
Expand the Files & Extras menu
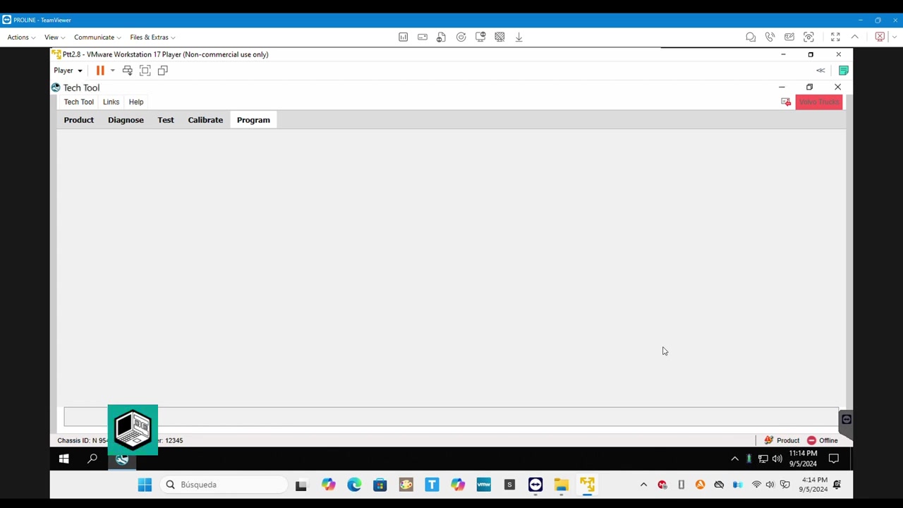tap(152, 37)
